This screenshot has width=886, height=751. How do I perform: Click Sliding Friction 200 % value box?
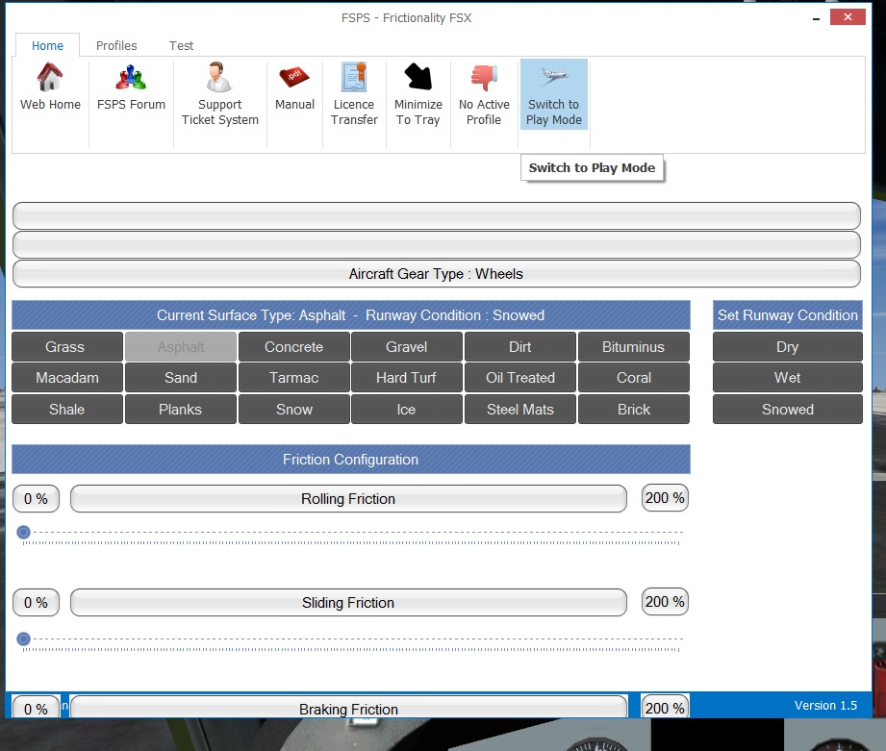tap(665, 602)
